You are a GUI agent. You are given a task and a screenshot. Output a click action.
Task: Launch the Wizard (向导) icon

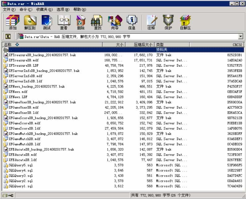[x=115, y=22]
